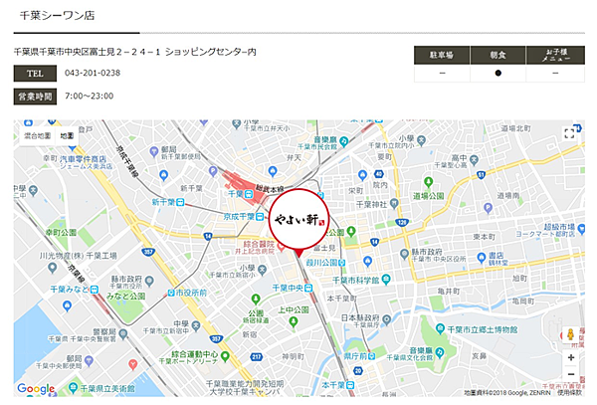Click 千葉ポートアリーナ marker
Screen dimensions: 597x405
pyautogui.click(x=226, y=356)
